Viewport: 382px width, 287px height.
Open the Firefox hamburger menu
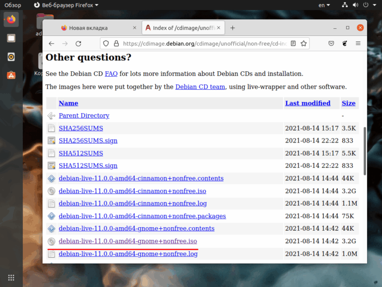(x=358, y=43)
